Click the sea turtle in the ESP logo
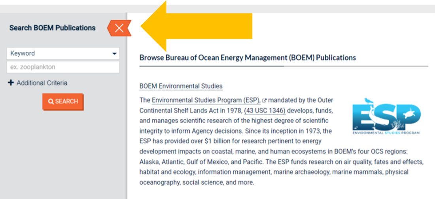435x199 pixels. (411, 113)
